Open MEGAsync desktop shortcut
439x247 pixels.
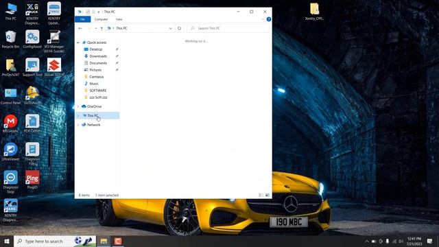10,123
